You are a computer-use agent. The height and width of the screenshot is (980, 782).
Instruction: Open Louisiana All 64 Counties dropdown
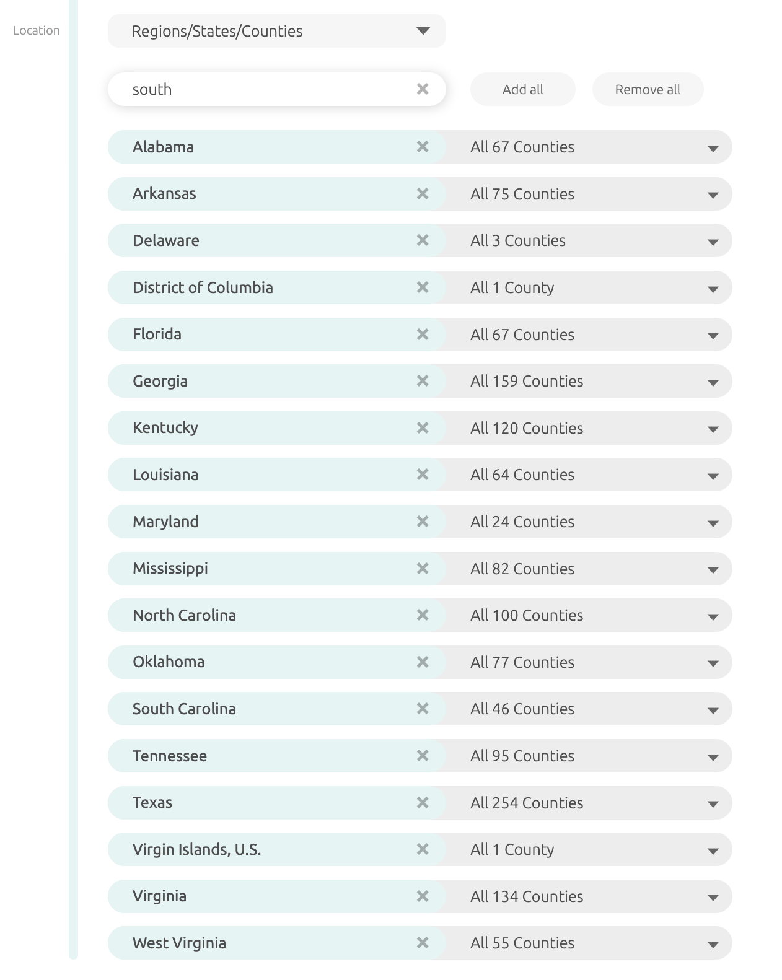click(x=589, y=475)
